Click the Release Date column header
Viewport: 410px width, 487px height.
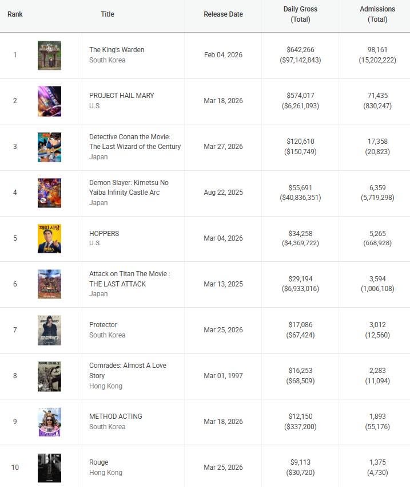(223, 14)
